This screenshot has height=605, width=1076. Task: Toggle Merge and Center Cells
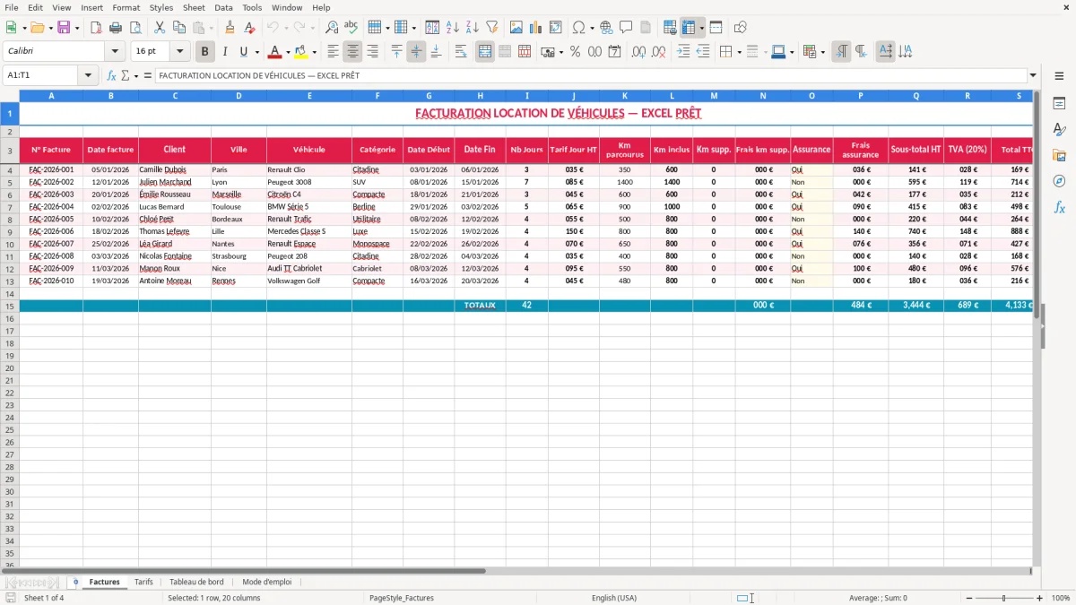tap(485, 52)
